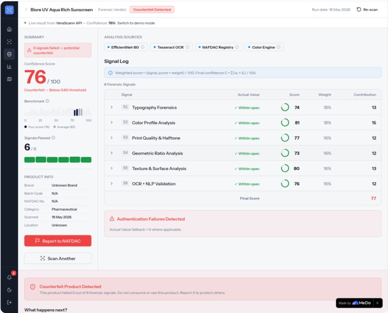Click the Scan Another button

(x=57, y=258)
